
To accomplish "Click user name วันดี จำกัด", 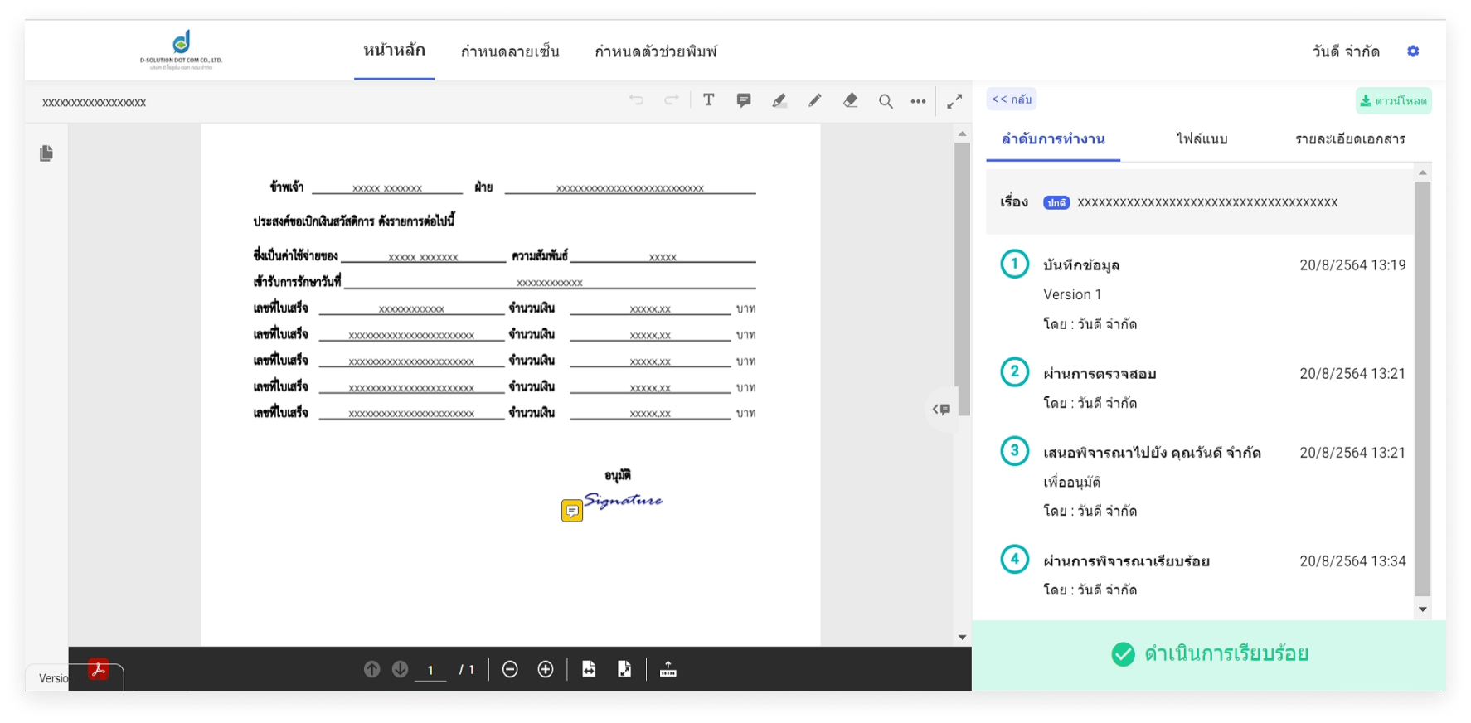I will (x=1346, y=51).
